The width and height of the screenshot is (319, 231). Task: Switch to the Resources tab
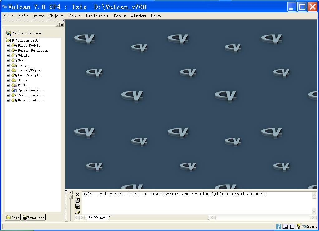[x=33, y=218]
